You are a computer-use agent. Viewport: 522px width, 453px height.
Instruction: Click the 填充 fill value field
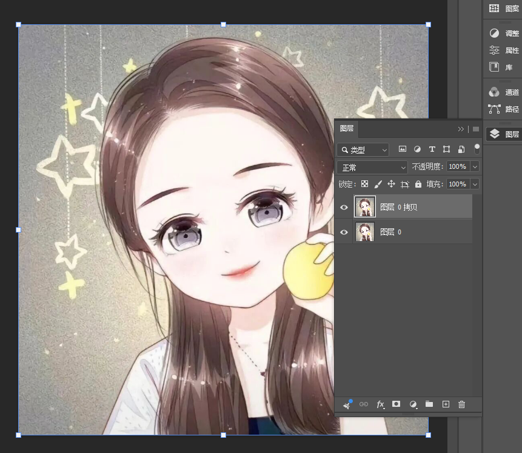(458, 184)
